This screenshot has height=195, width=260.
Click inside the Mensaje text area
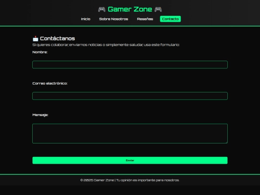(x=130, y=133)
